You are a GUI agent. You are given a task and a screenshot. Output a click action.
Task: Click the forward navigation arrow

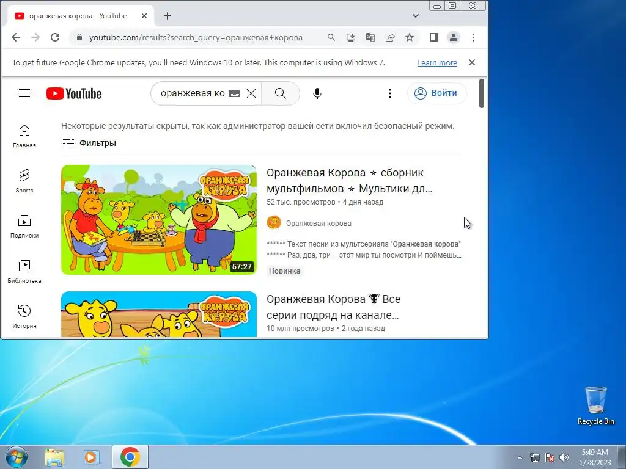coord(35,37)
